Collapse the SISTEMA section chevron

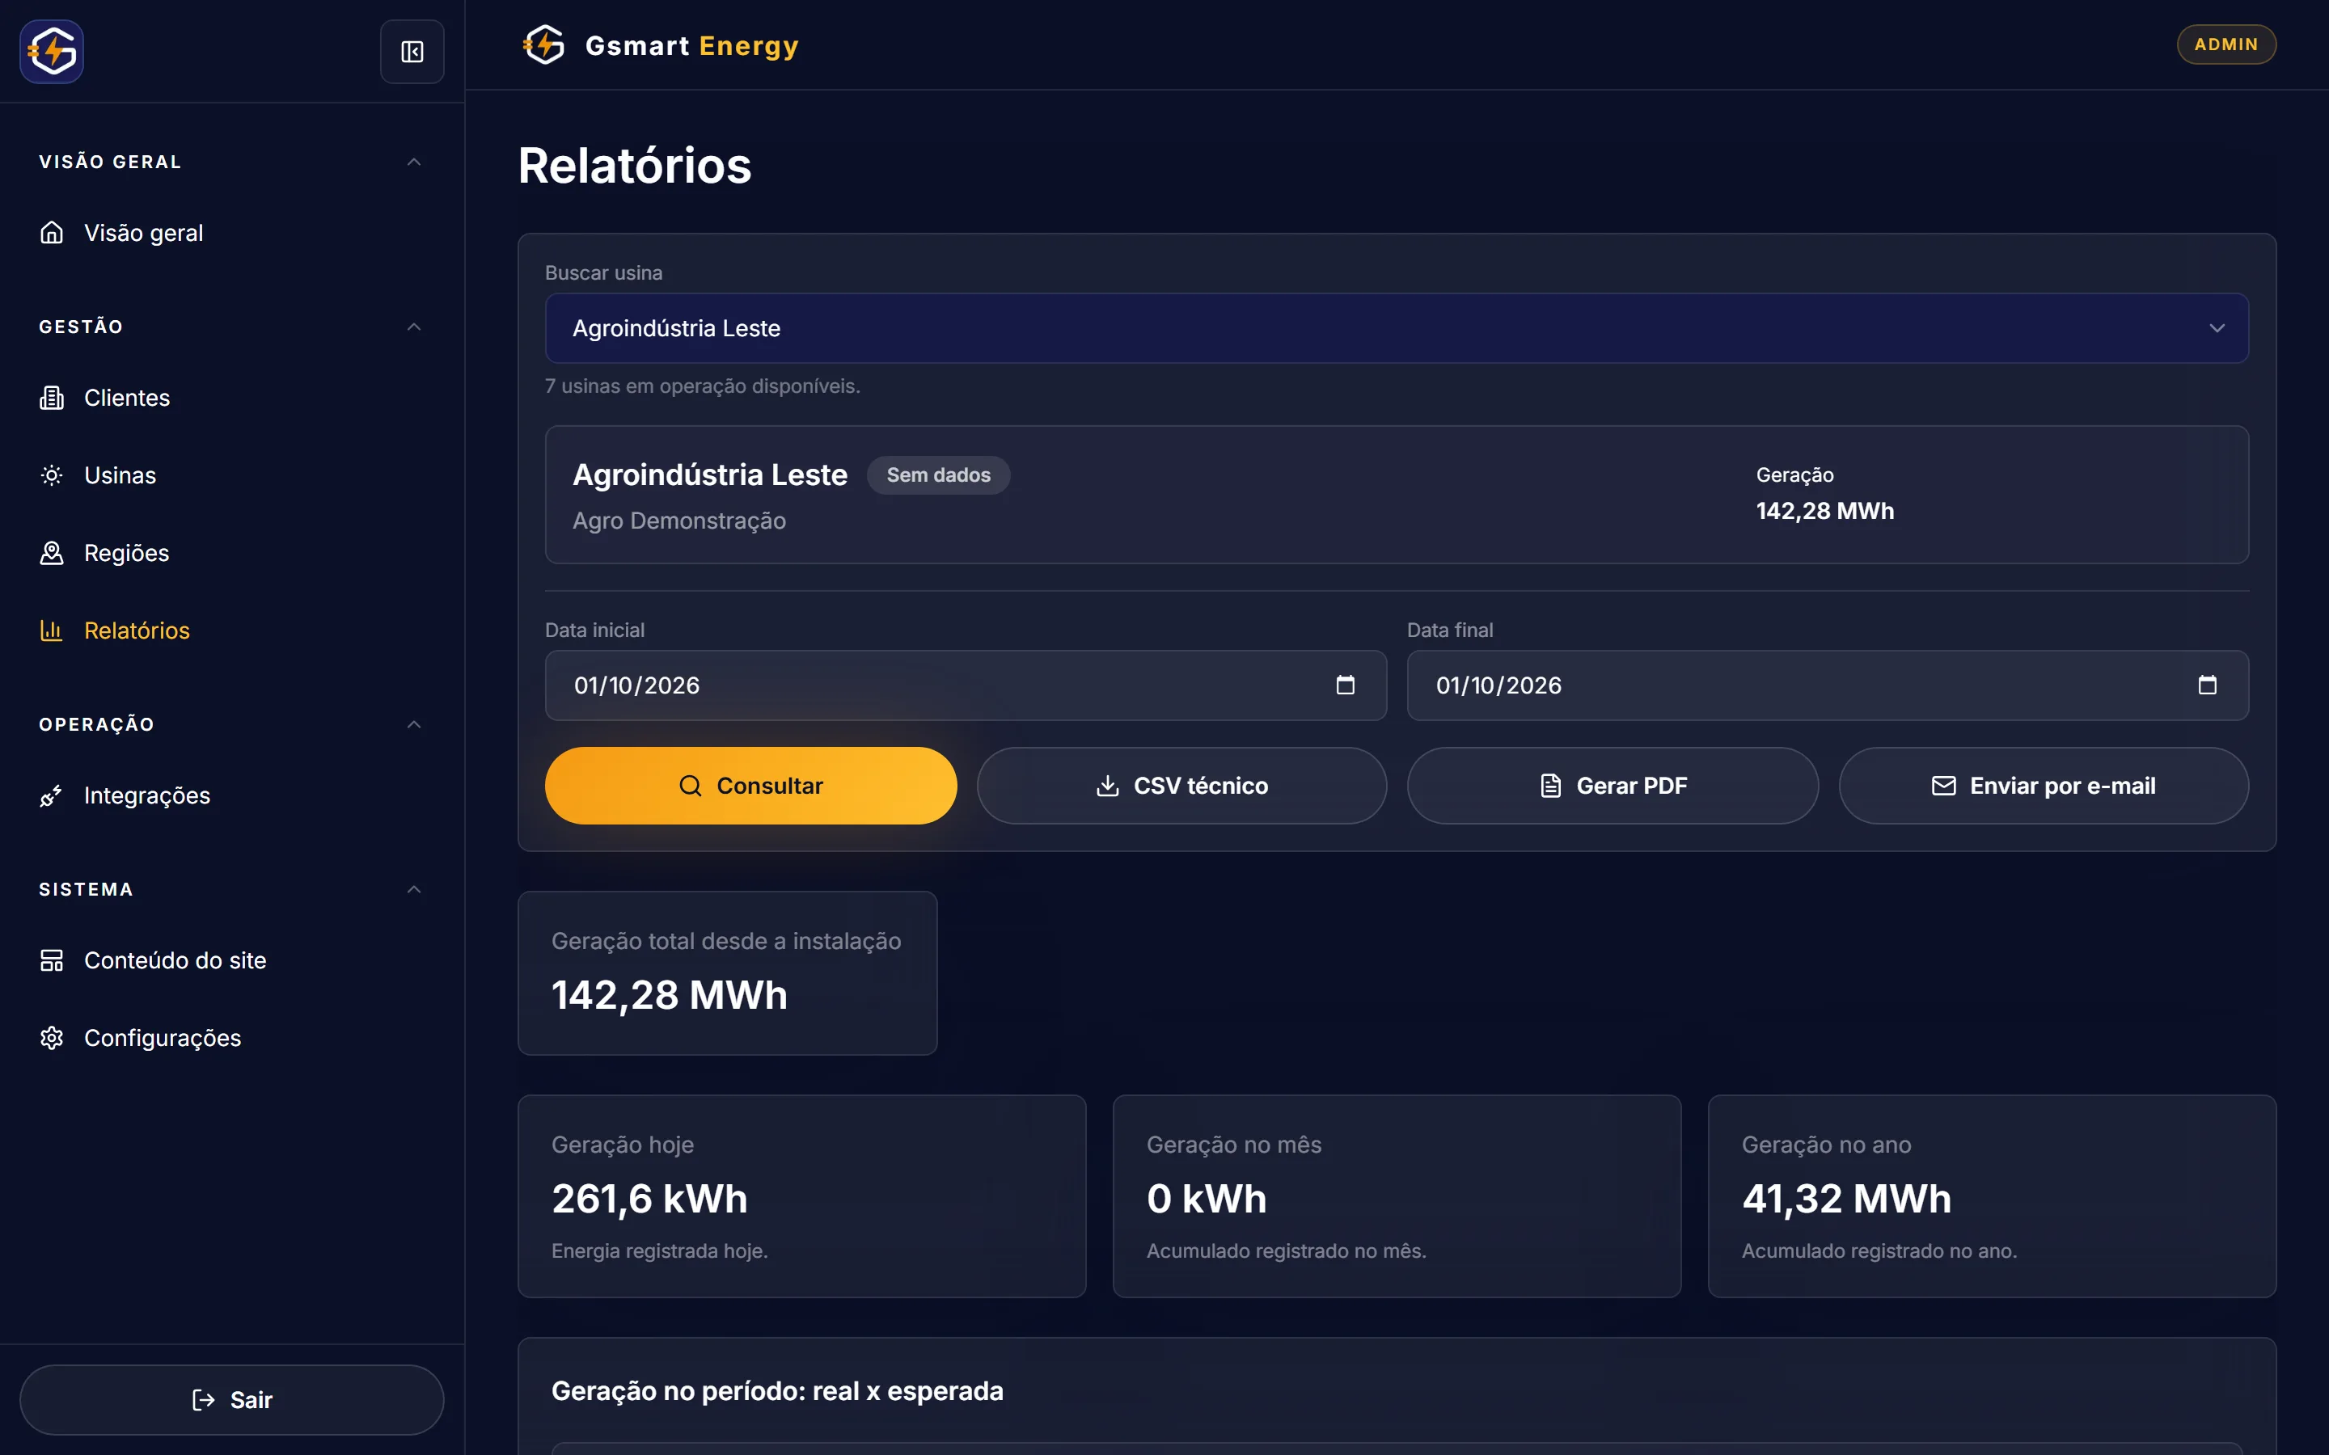(x=414, y=889)
